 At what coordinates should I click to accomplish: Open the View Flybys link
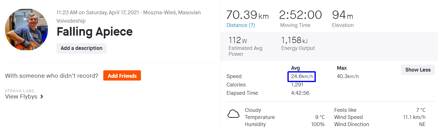point(21,97)
